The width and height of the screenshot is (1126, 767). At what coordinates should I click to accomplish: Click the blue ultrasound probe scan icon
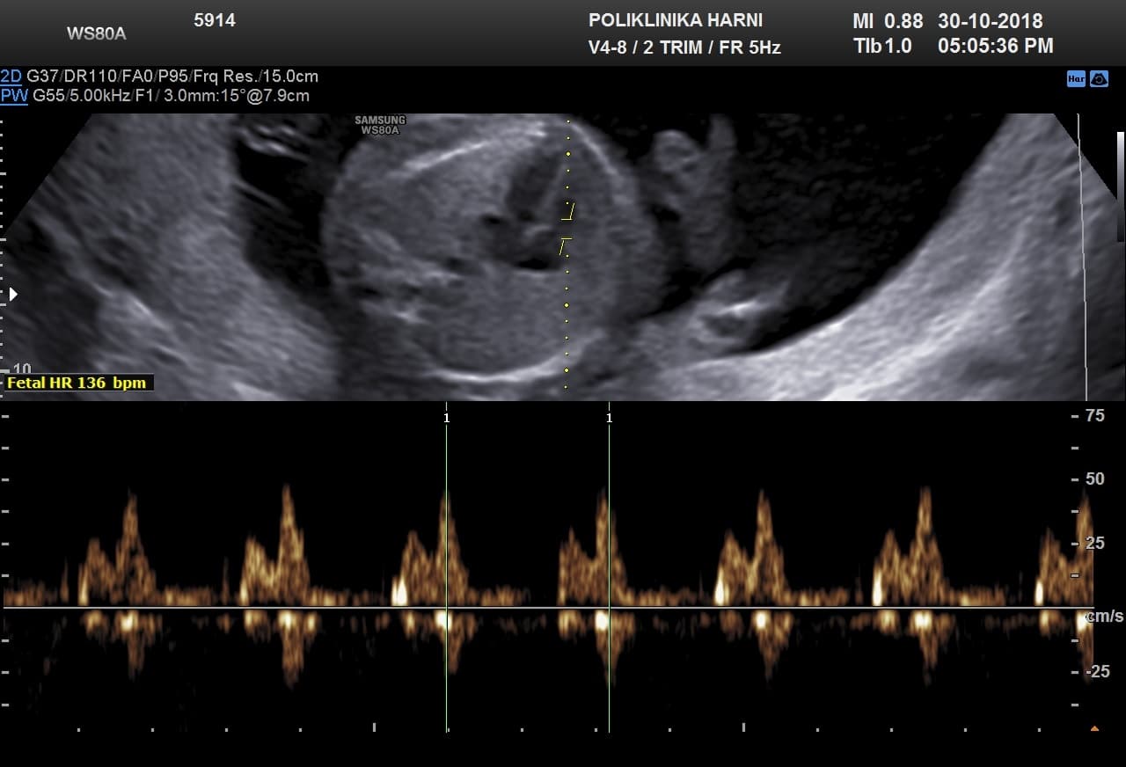coord(1099,79)
